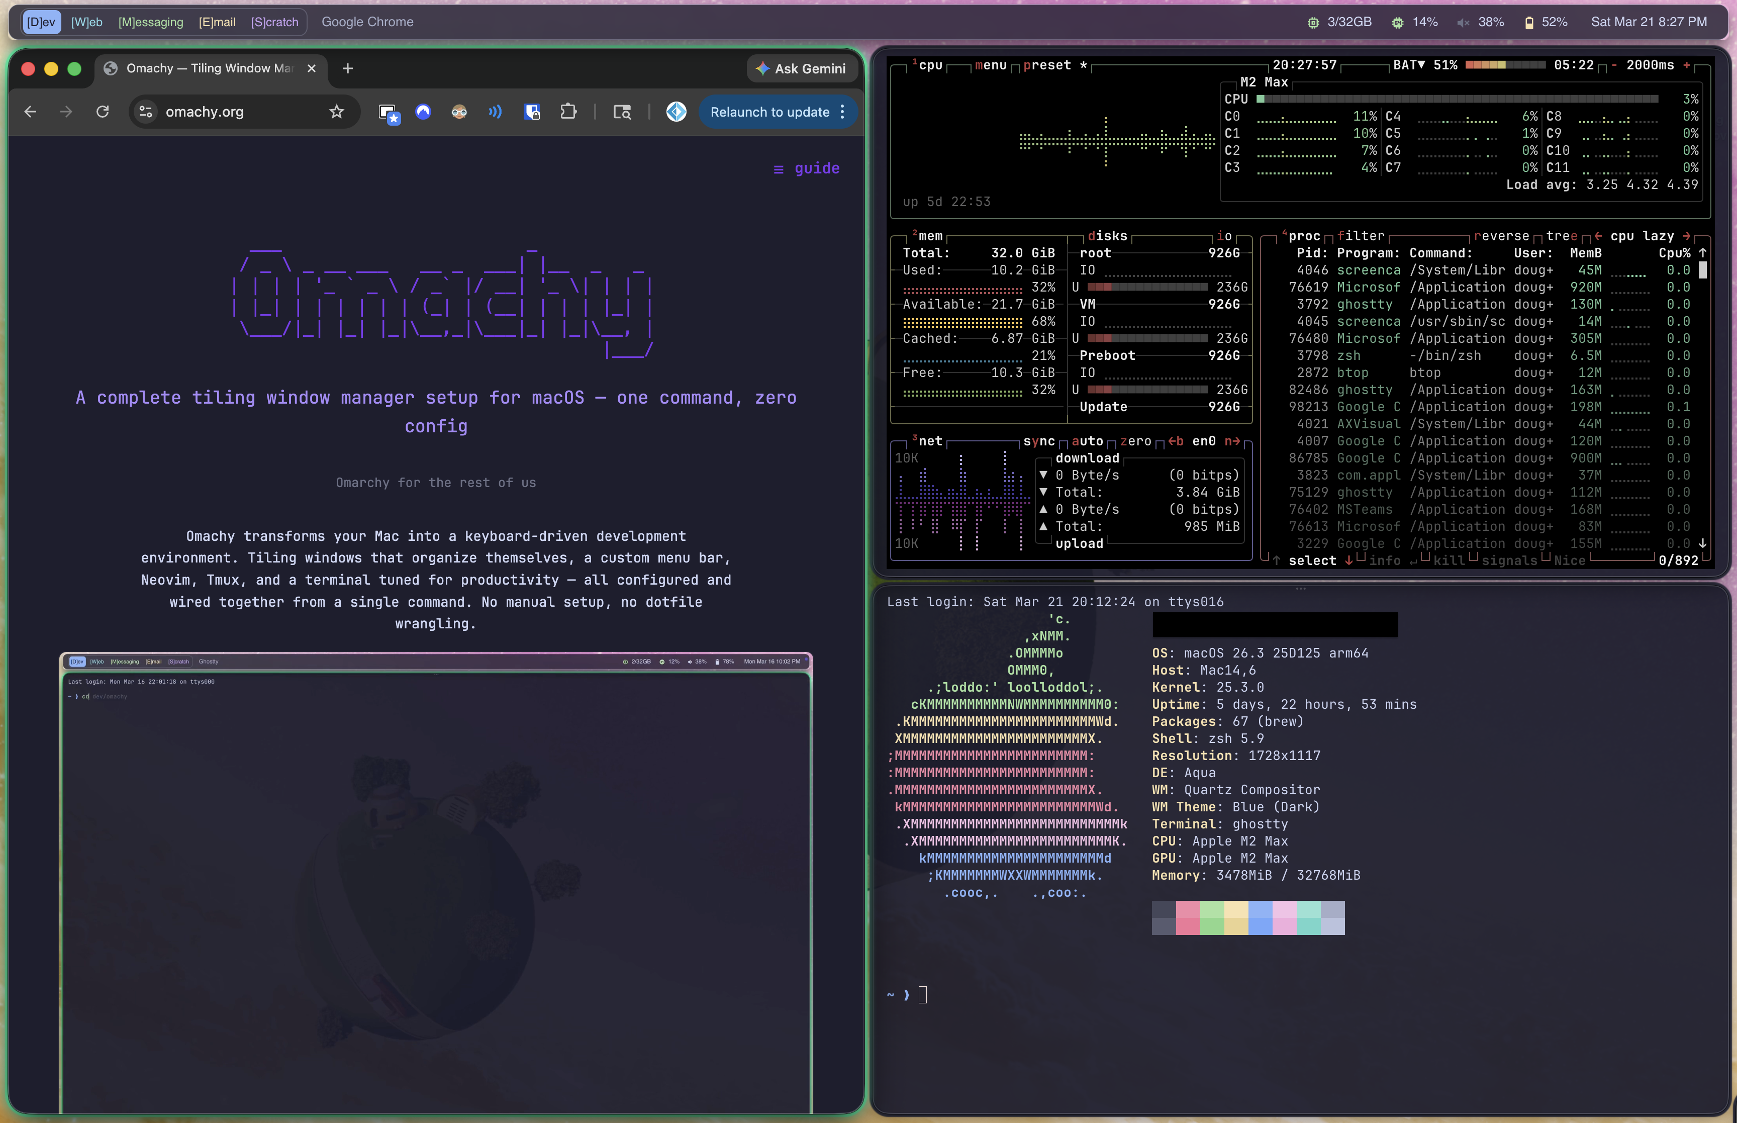Click the glasses avatar extension icon
1737x1123 pixels.
[x=459, y=112]
